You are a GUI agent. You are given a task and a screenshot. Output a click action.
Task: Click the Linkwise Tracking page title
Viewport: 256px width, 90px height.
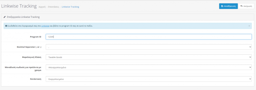(x=19, y=6)
